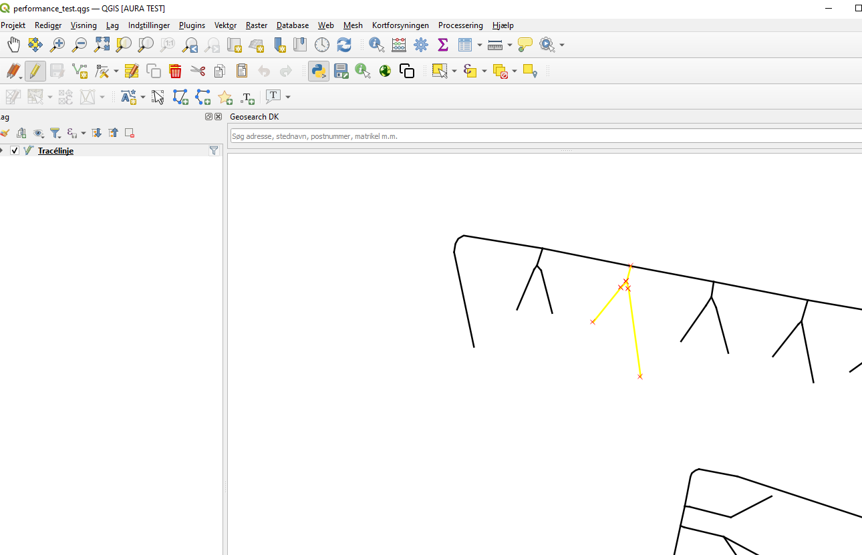This screenshot has width=862, height=555.
Task: Open the measure tool dropdown arrow
Action: [x=510, y=45]
